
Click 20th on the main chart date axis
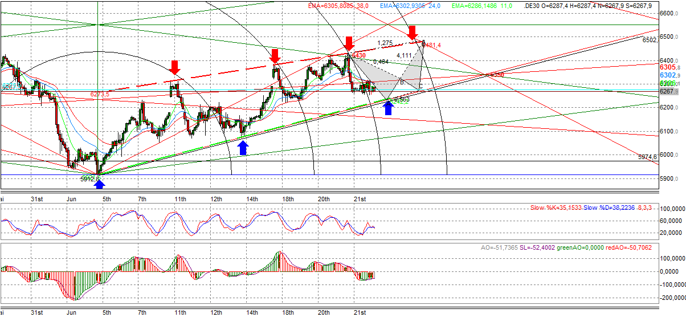coord(324,198)
